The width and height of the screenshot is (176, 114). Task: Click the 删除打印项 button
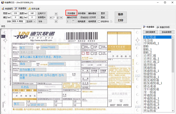[x=72, y=18]
